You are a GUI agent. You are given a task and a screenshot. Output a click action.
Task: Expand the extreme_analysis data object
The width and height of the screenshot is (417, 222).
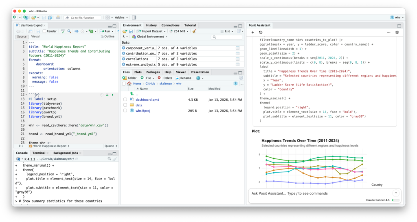coord(123,65)
